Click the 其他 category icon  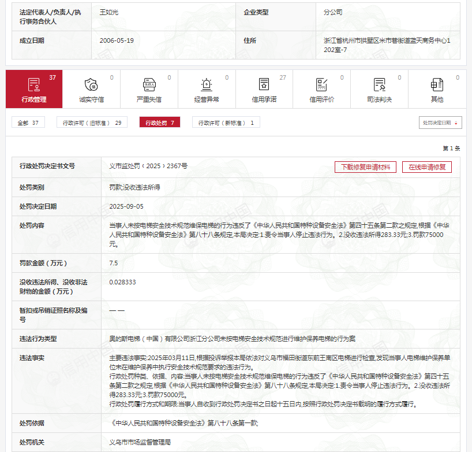pyautogui.click(x=437, y=85)
